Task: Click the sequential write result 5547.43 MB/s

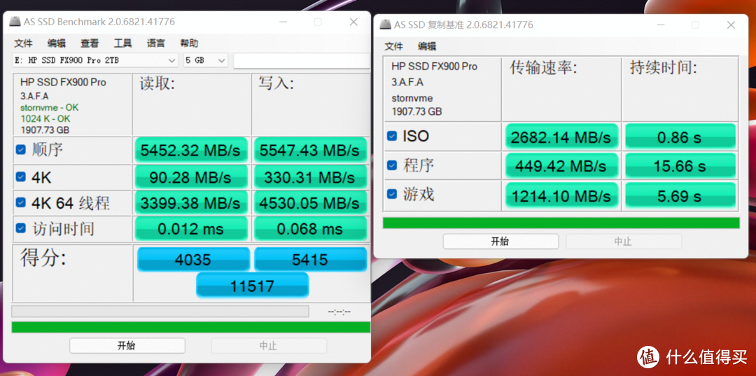Action: (x=310, y=150)
